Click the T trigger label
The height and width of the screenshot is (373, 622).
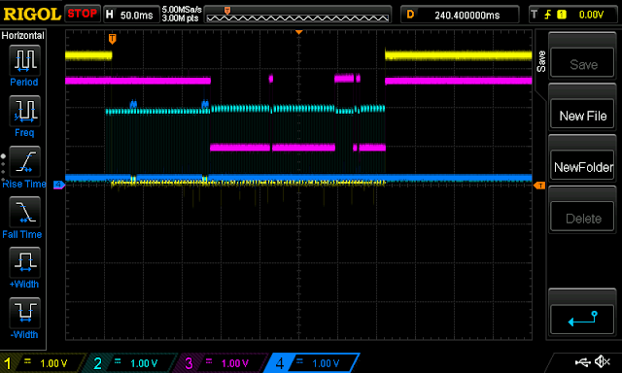pyautogui.click(x=535, y=15)
